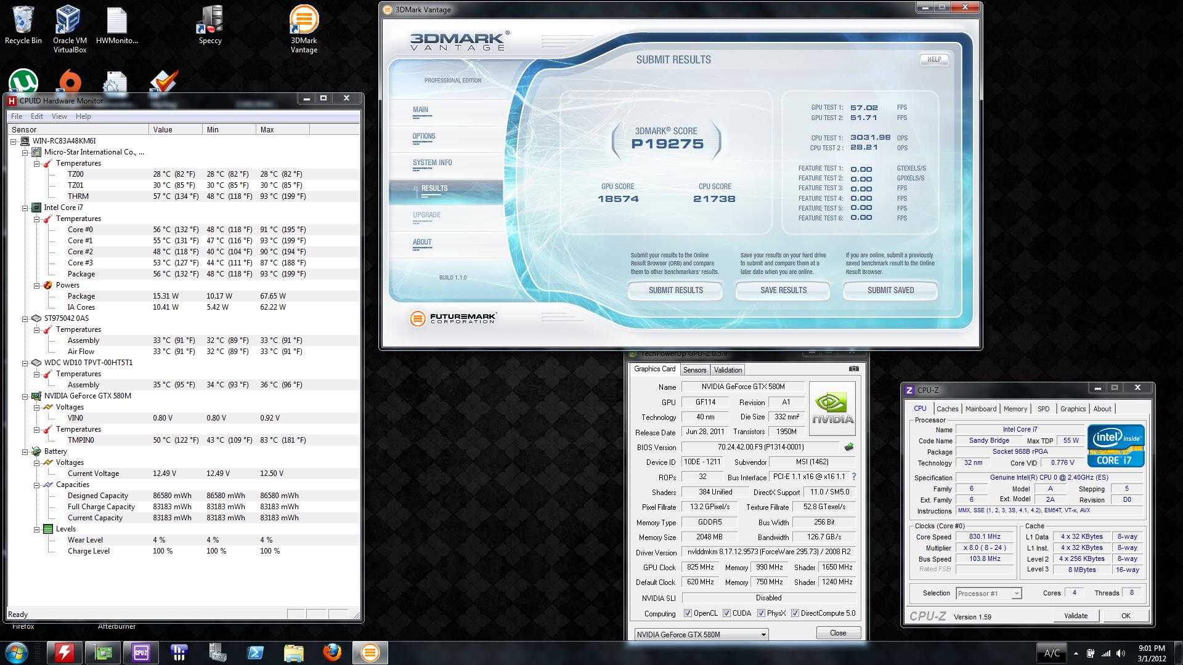This screenshot has height=665, width=1183.
Task: Click the Bus Interface question mark in GPU-Z
Action: click(x=853, y=477)
